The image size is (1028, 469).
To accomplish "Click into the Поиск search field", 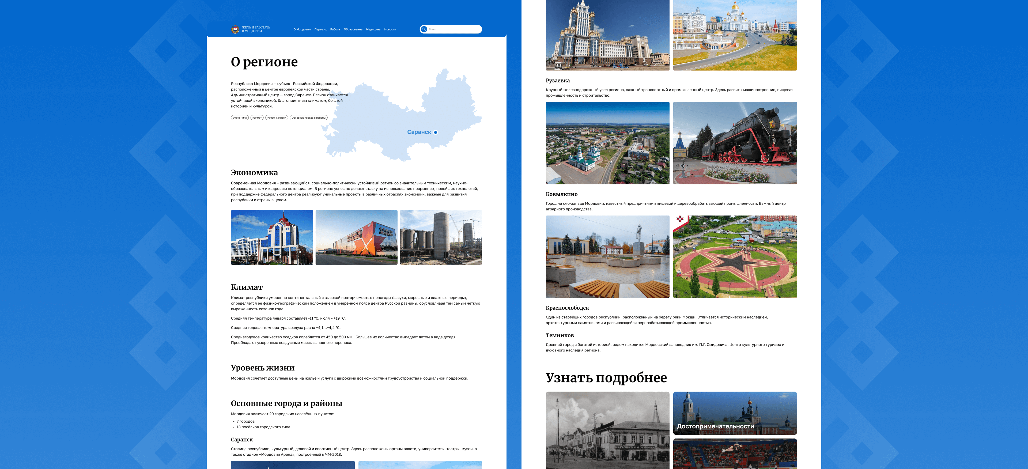I will tap(453, 29).
